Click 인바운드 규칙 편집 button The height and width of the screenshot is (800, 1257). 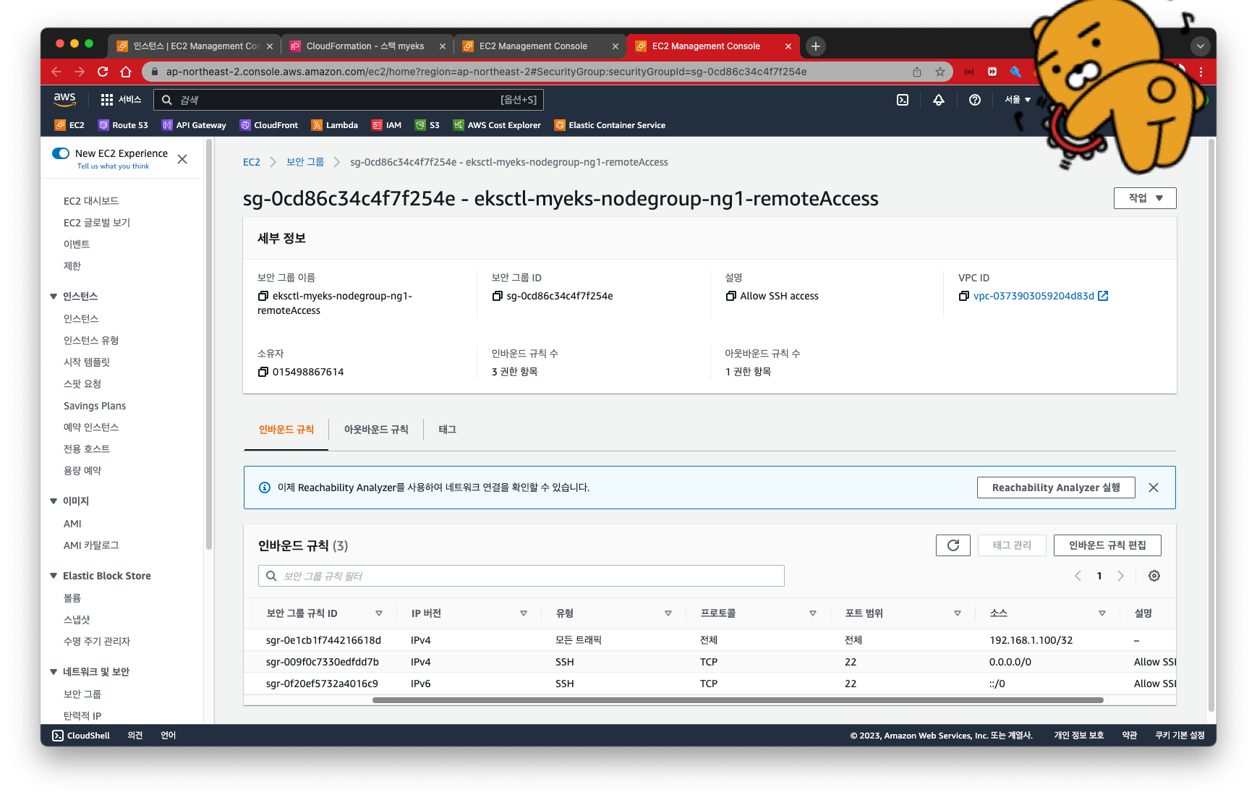1107,545
